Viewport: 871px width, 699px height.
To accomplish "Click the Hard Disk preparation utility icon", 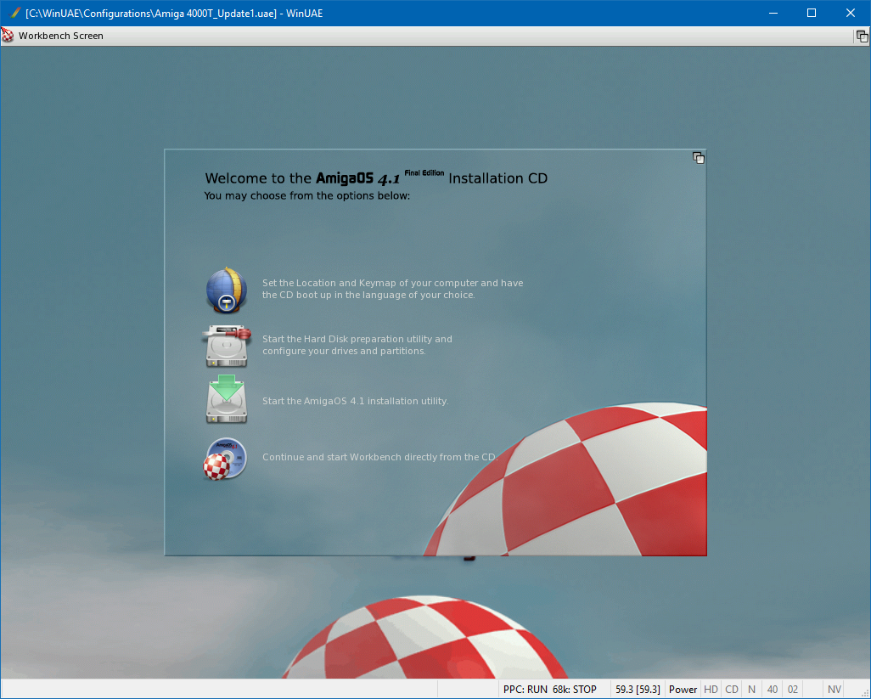I will [x=226, y=345].
